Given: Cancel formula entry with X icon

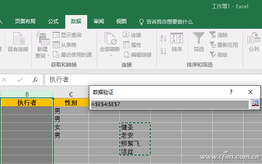Looking at the screenshot, I should click(x=4, y=80).
